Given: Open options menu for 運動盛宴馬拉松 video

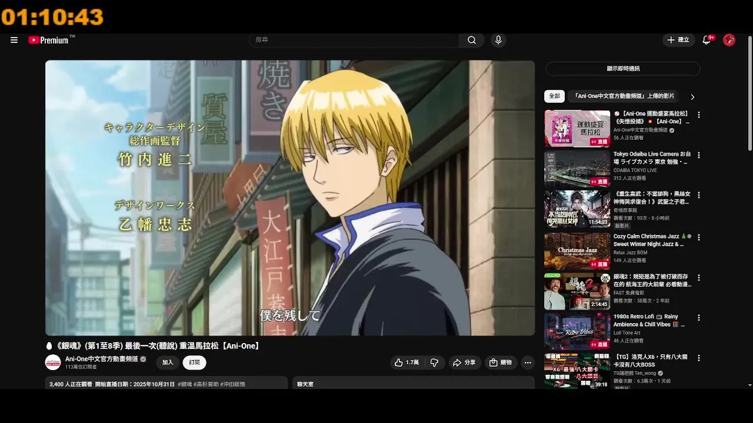Looking at the screenshot, I should tap(699, 115).
